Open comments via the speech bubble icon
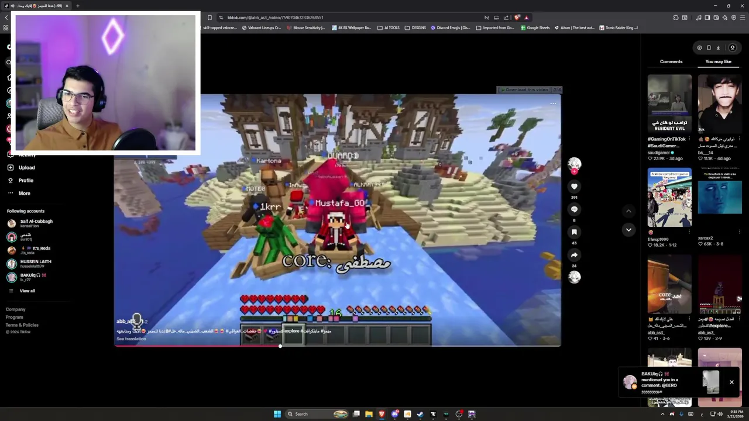The height and width of the screenshot is (421, 749). click(x=574, y=209)
